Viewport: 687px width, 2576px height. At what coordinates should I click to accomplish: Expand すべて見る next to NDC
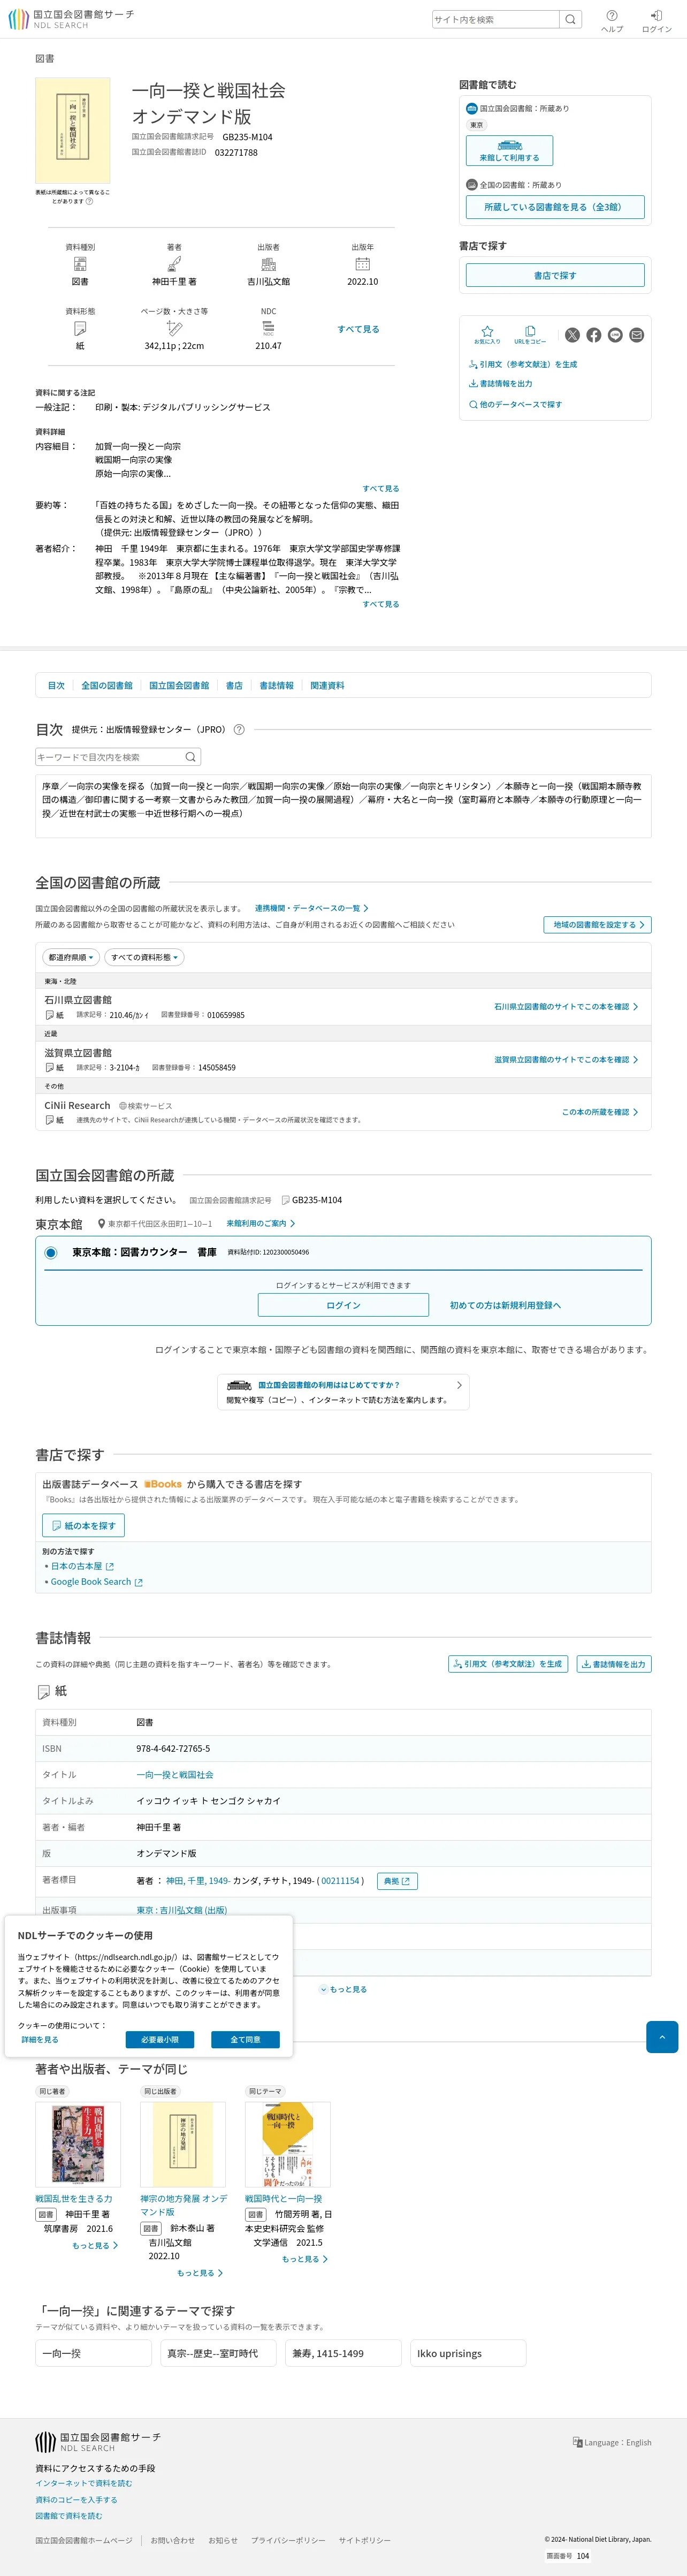358,329
